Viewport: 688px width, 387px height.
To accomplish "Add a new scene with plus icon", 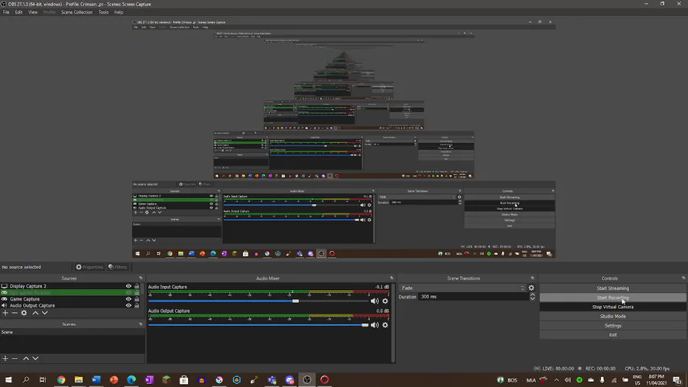I will pos(5,359).
